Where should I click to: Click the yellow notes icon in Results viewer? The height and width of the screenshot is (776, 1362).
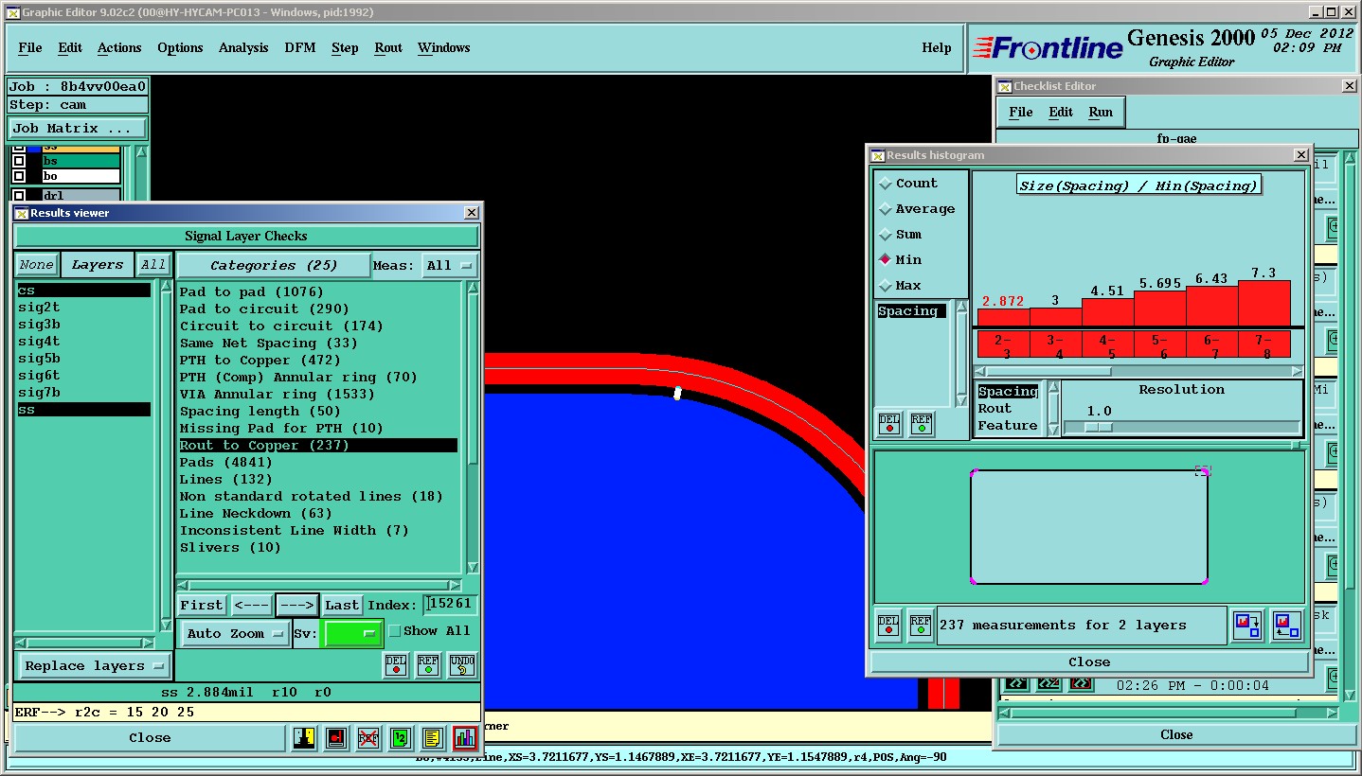click(433, 738)
